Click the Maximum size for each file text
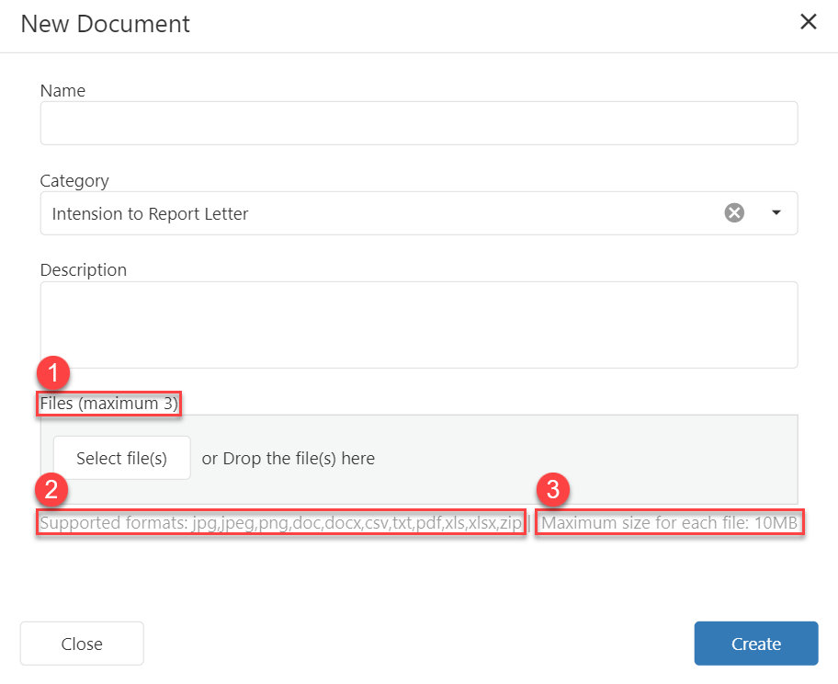Viewport: 838px width, 684px height. click(671, 524)
